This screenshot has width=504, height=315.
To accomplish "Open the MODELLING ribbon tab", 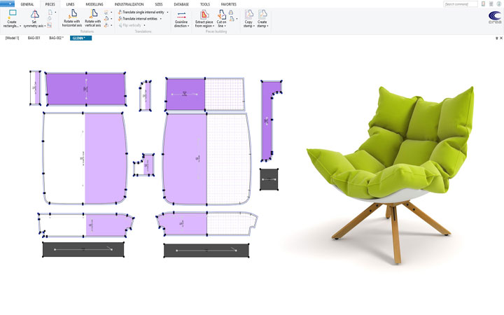I will click(x=94, y=4).
